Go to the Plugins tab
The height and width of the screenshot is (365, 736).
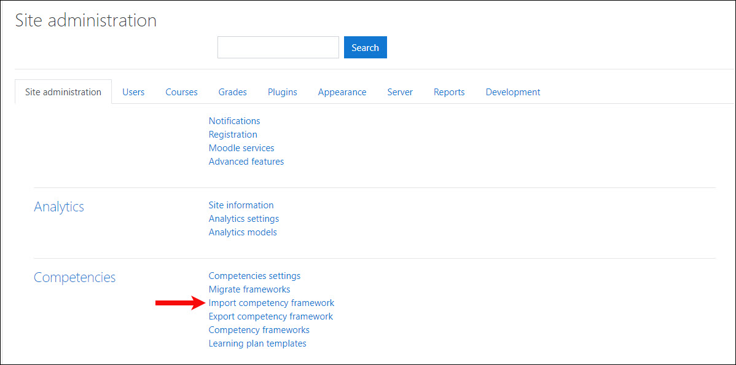click(282, 92)
